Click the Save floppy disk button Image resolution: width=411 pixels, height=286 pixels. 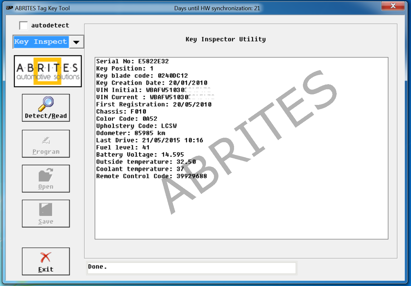(x=46, y=214)
